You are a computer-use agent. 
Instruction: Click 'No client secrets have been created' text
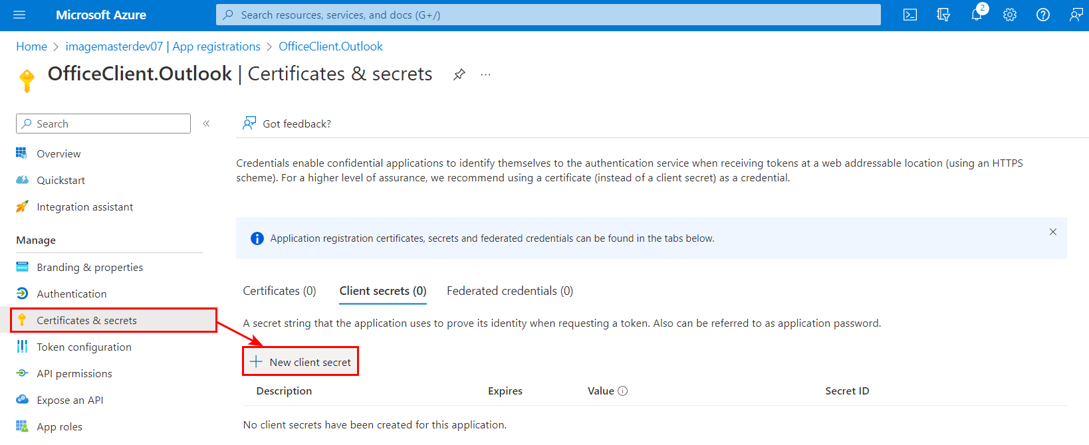375,425
